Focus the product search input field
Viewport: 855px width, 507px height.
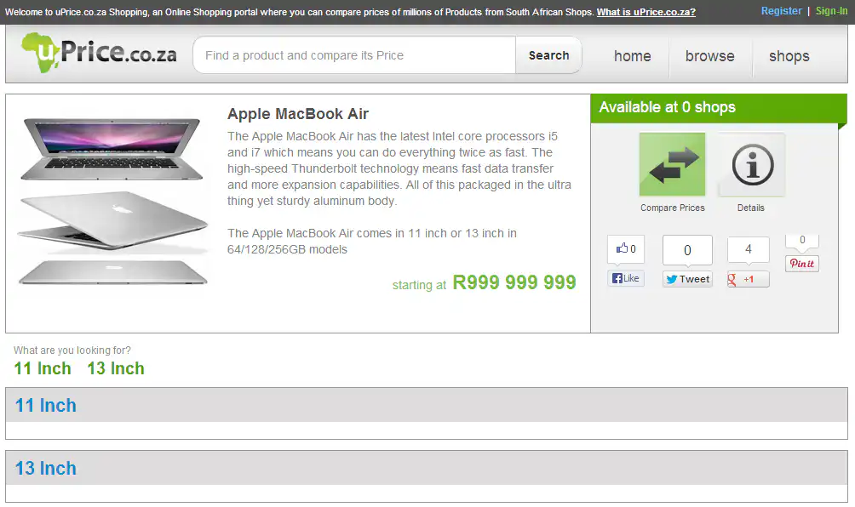[x=354, y=55]
